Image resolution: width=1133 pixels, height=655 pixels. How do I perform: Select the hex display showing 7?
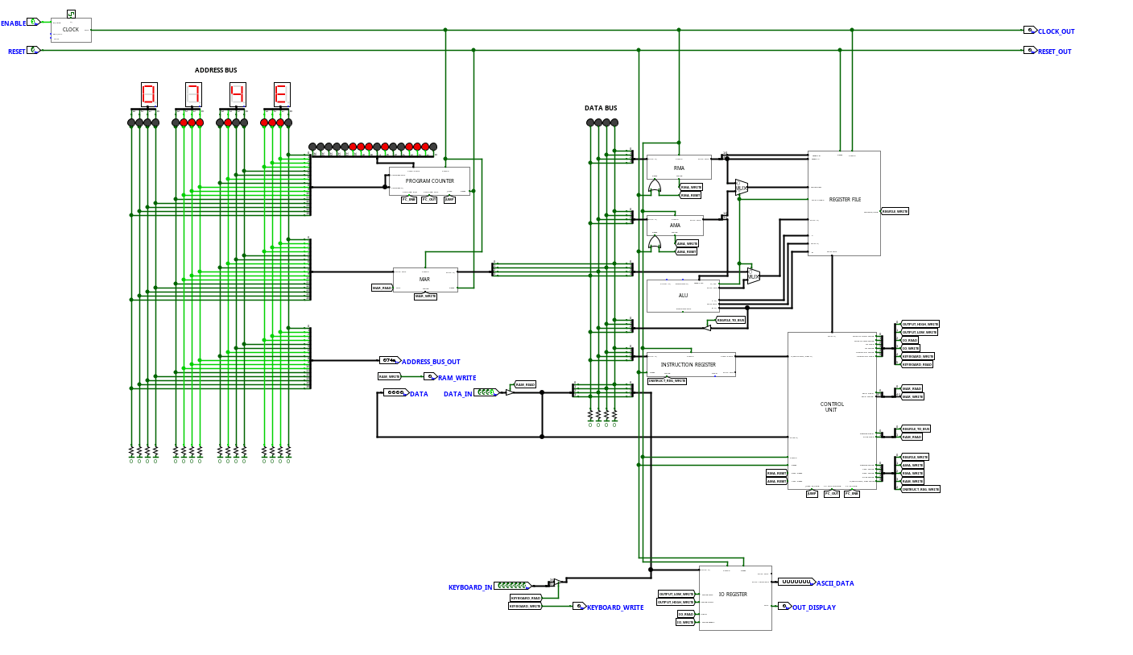(x=193, y=94)
